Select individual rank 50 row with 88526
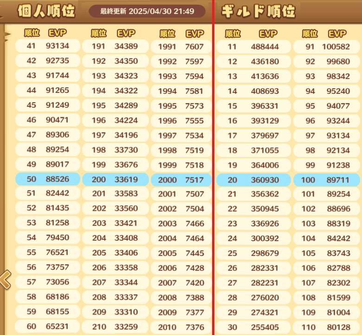This screenshot has height=335, width=362. (x=48, y=179)
